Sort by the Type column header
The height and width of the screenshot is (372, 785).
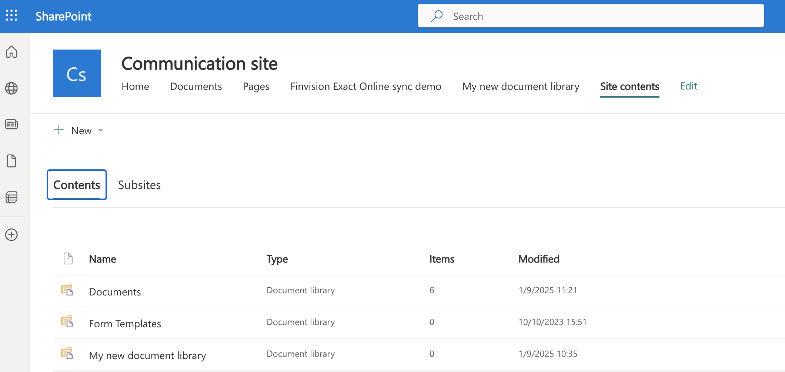click(x=277, y=259)
